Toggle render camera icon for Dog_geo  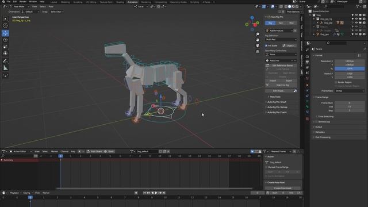click(364, 34)
